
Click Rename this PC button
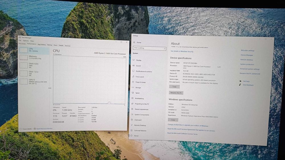176,93
